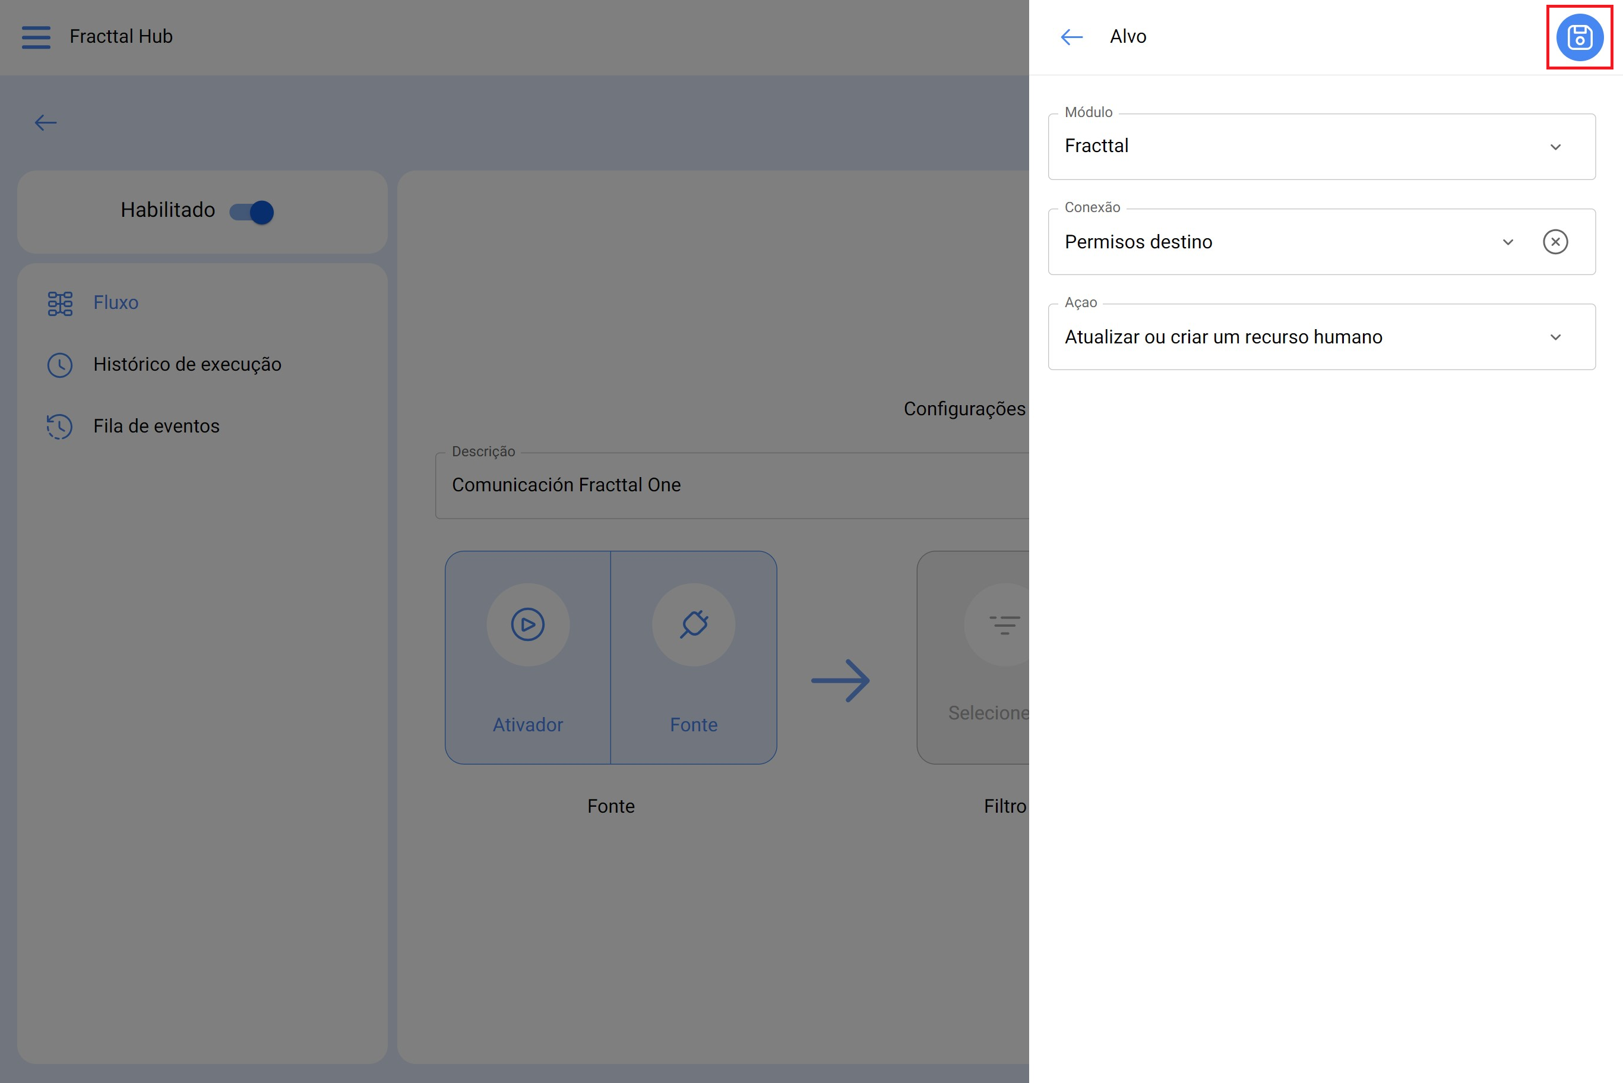Viewport: 1623px width, 1083px height.
Task: Go back using the Alvo panel arrow
Action: pyautogui.click(x=1071, y=37)
